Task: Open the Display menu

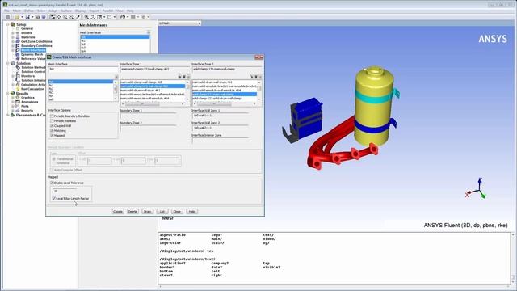Action: point(81,11)
